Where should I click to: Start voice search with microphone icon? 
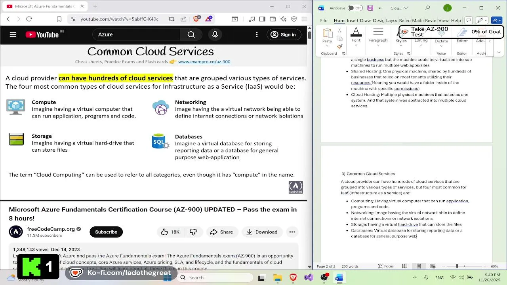click(215, 34)
